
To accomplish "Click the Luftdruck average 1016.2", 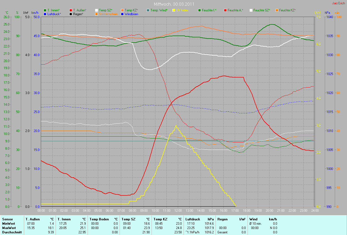I will point(209,232).
